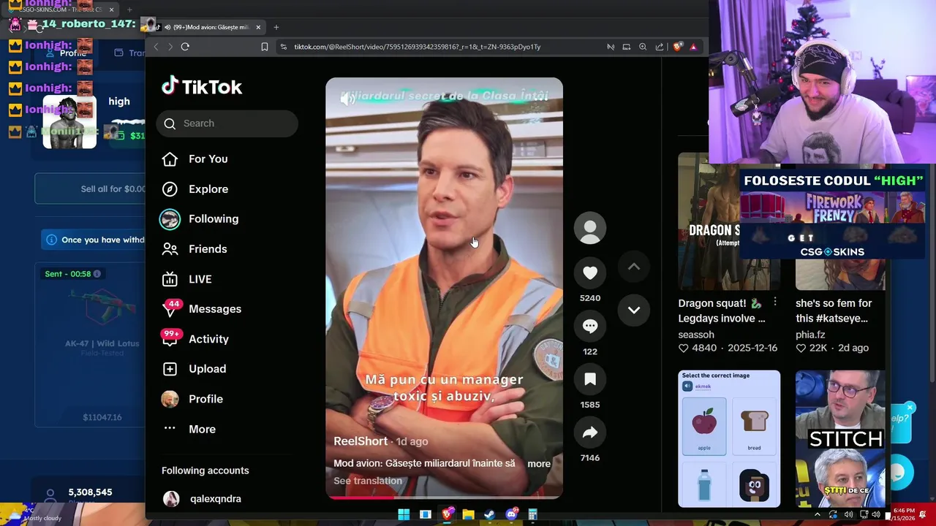Open options for Dragon squat video
Viewport: 936px width, 526px height.
(x=775, y=302)
